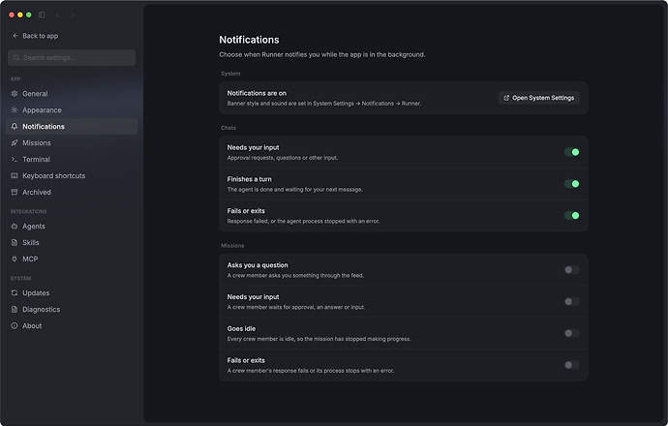
Task: Click the forward navigation arrow in title bar
Action: point(73,15)
